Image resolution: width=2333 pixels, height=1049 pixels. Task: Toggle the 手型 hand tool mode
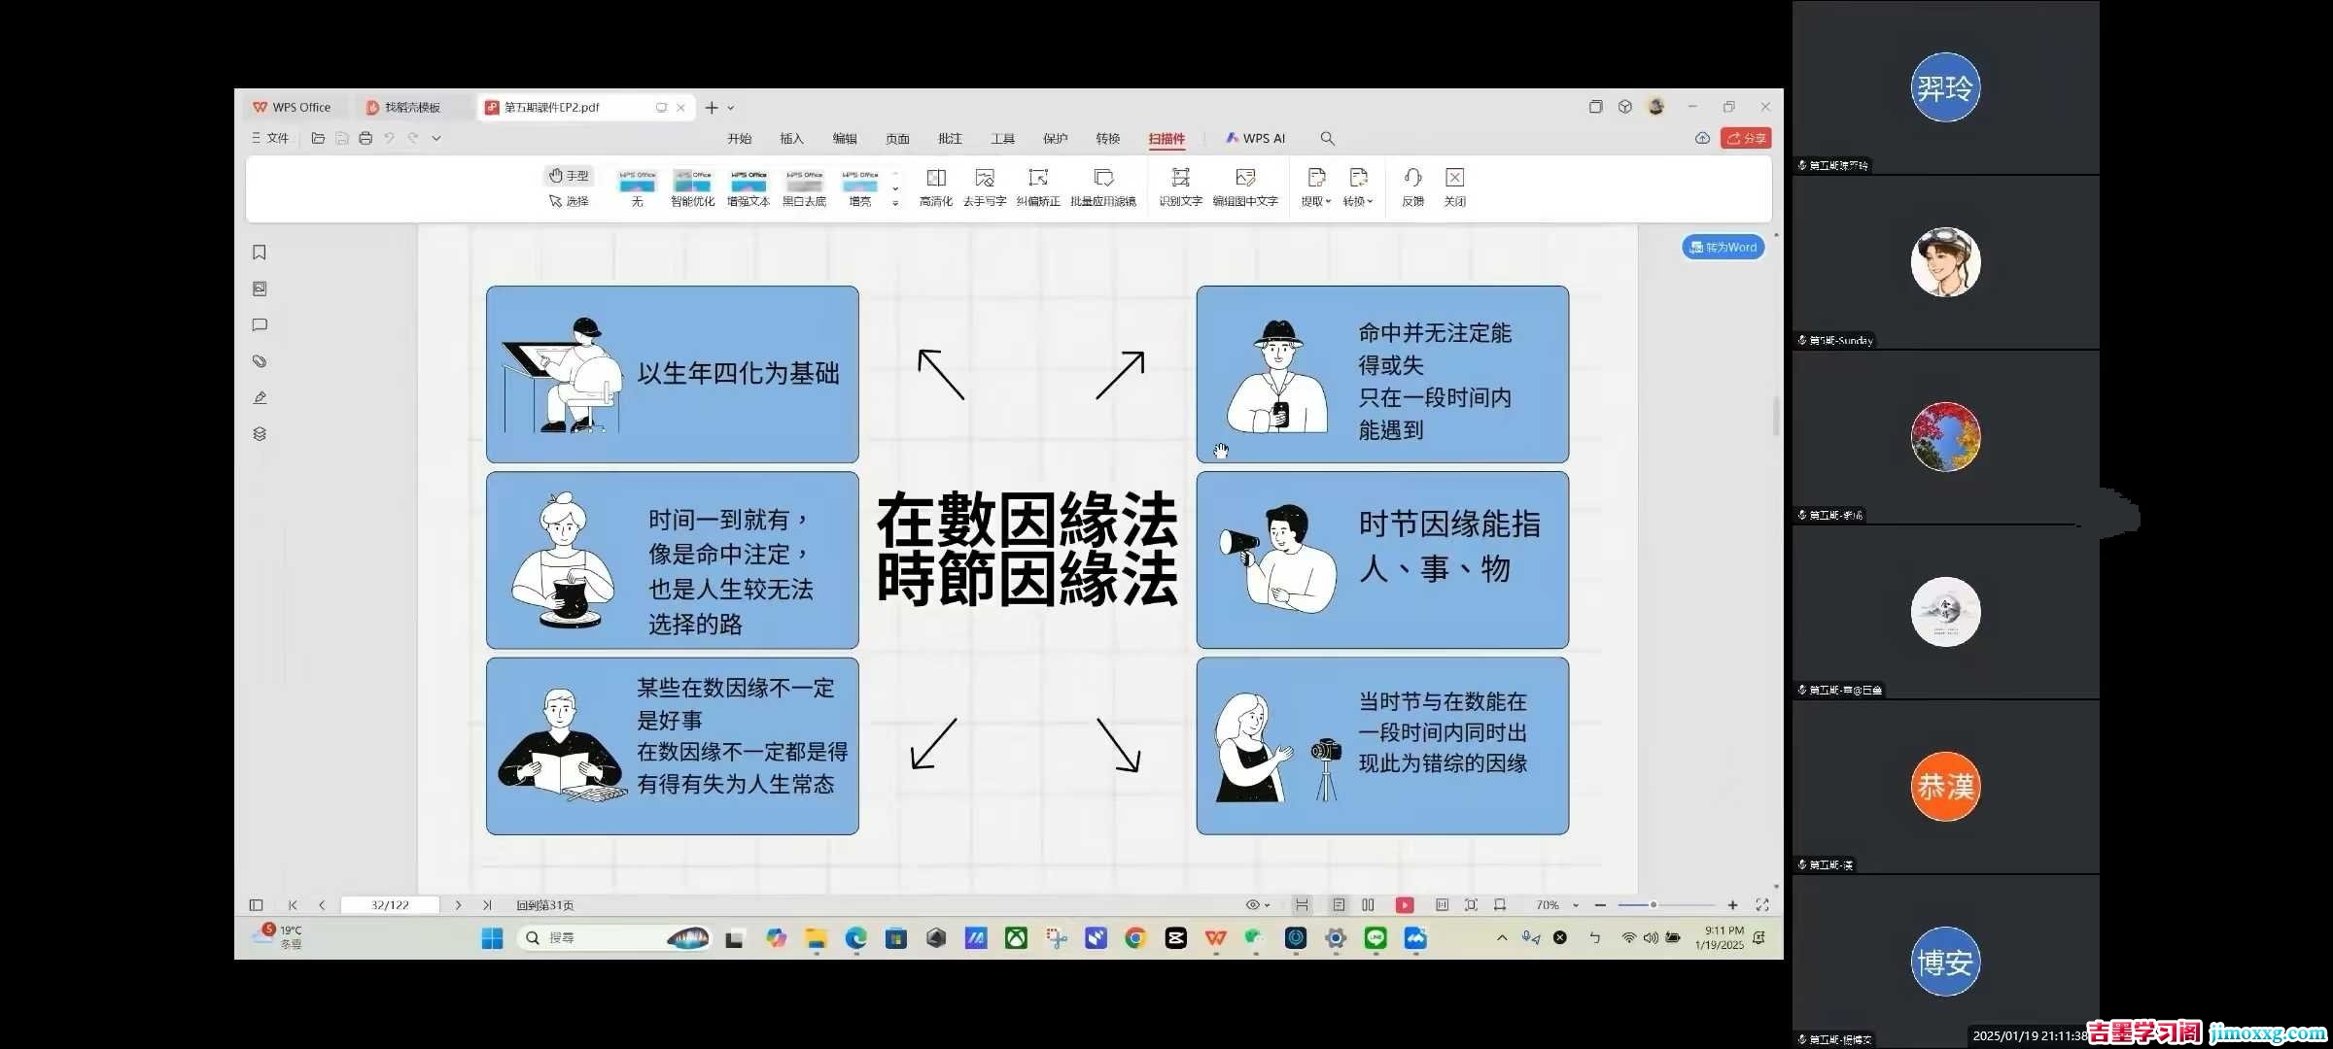tap(569, 176)
